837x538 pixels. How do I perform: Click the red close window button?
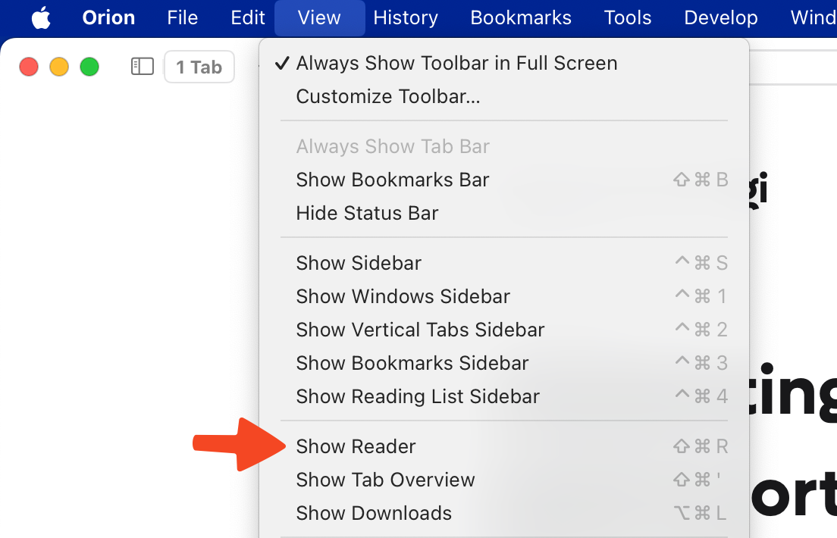tap(29, 67)
